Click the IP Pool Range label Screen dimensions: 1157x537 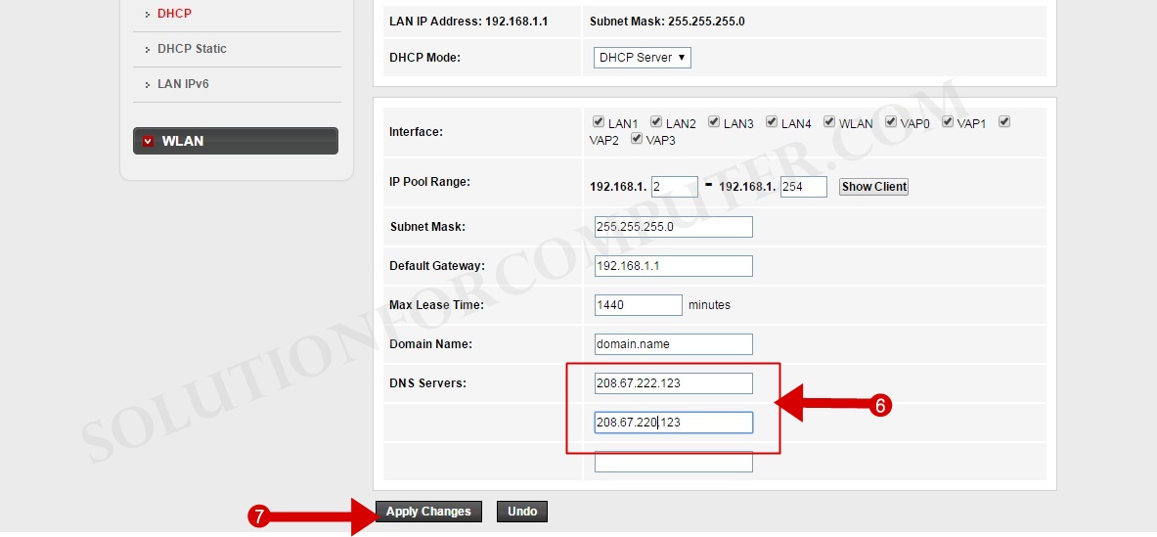click(x=430, y=182)
